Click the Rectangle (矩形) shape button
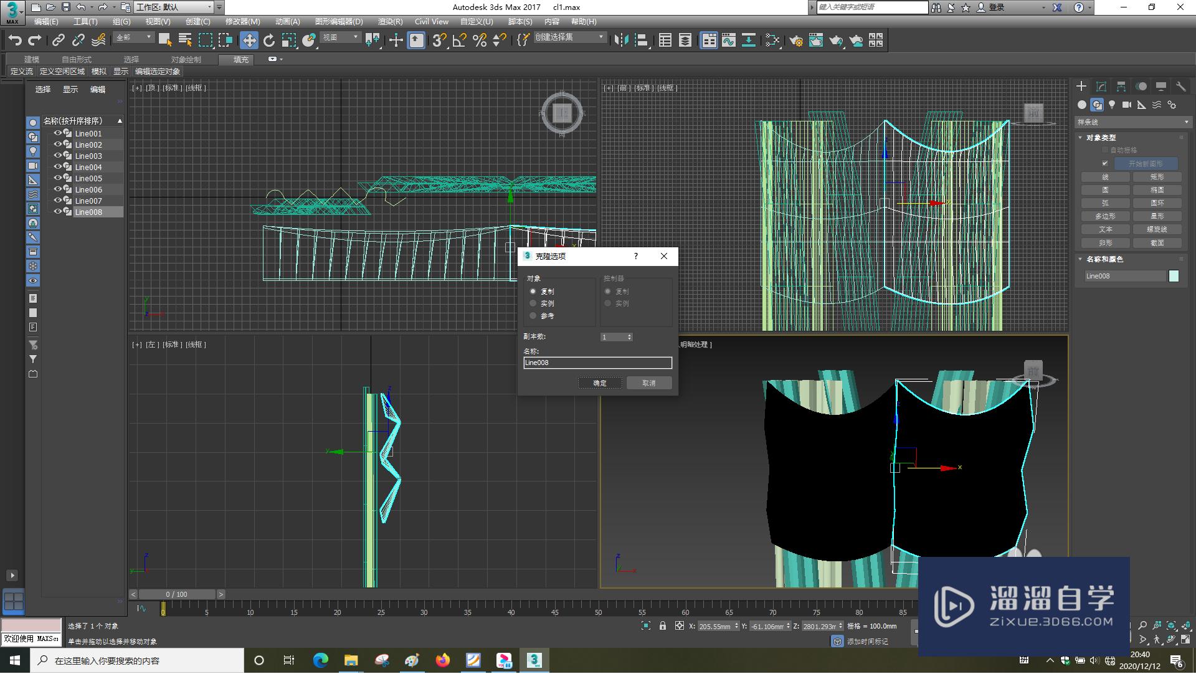 click(x=1157, y=177)
